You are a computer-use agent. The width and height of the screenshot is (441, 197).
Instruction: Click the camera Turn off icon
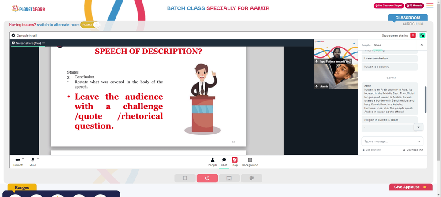18,160
